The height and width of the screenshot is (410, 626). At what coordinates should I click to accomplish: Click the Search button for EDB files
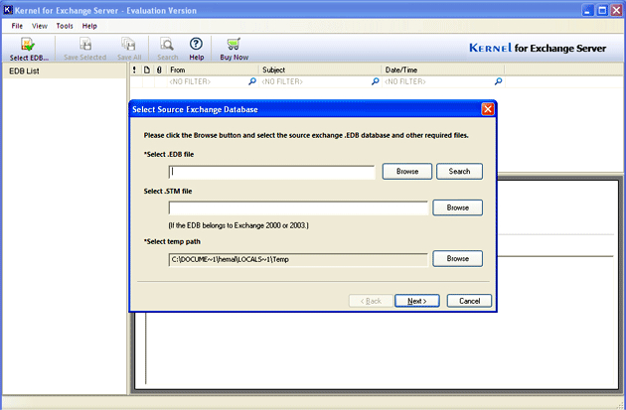459,172
